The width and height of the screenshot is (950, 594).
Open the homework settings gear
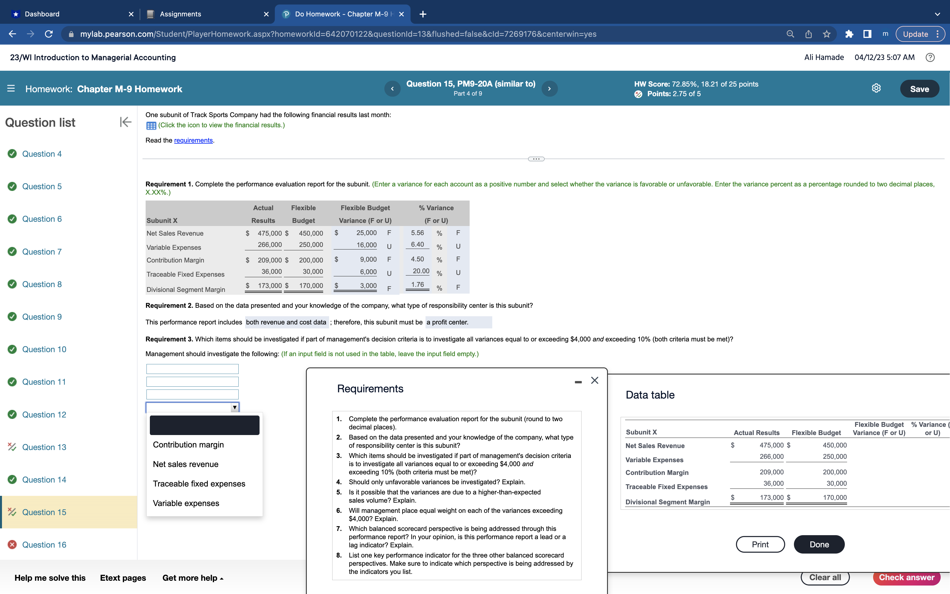pyautogui.click(x=876, y=88)
